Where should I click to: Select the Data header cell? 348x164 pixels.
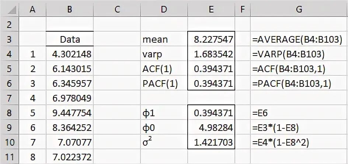coord(69,39)
